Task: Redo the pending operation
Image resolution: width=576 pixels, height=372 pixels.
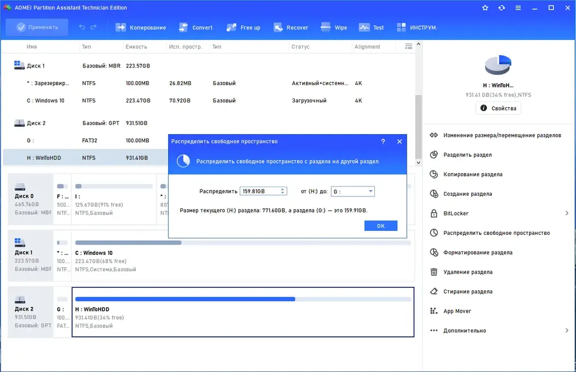Action: (93, 27)
